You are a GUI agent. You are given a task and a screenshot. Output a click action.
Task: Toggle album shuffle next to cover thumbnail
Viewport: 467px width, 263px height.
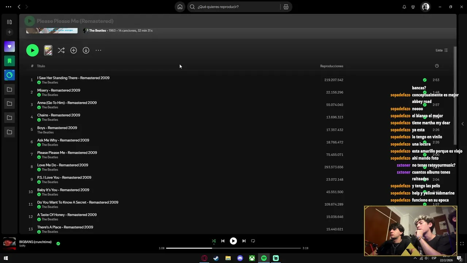(x=61, y=50)
